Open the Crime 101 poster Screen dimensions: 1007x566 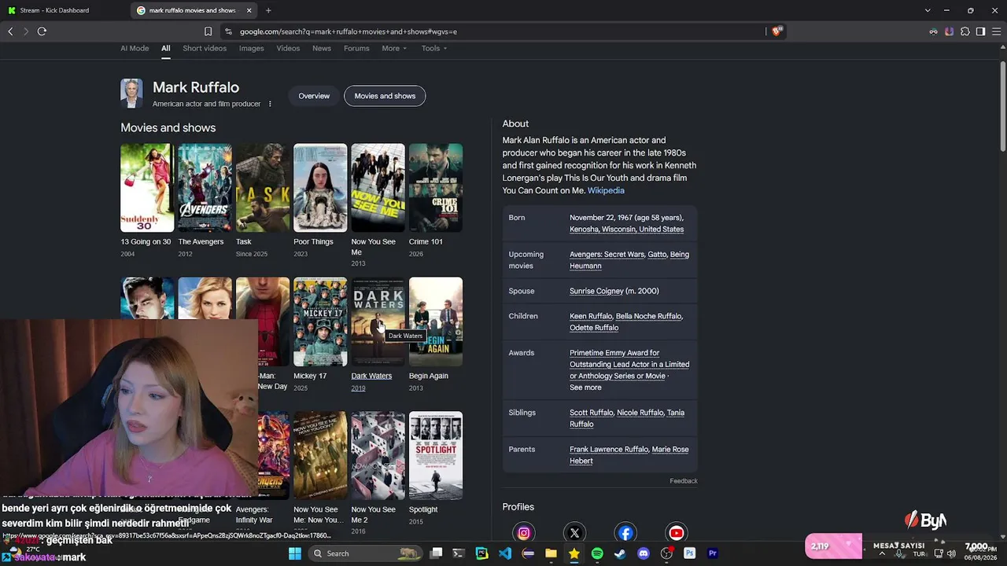(x=436, y=188)
